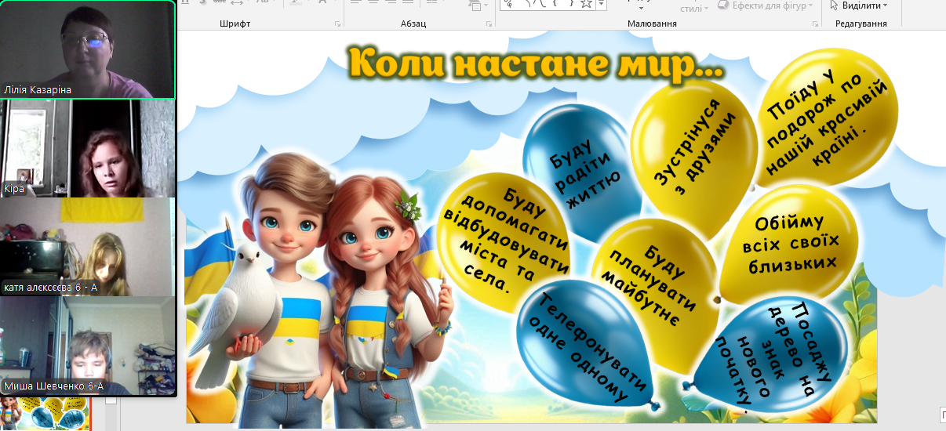Viewport: 946px width, 431px height.
Task: Click the slide panel scrollbar thumb
Action: click(x=111, y=400)
